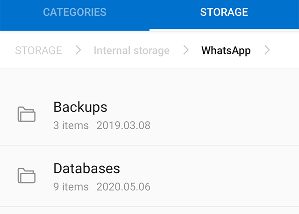Navigate to Internal storage breadcrumb

132,50
